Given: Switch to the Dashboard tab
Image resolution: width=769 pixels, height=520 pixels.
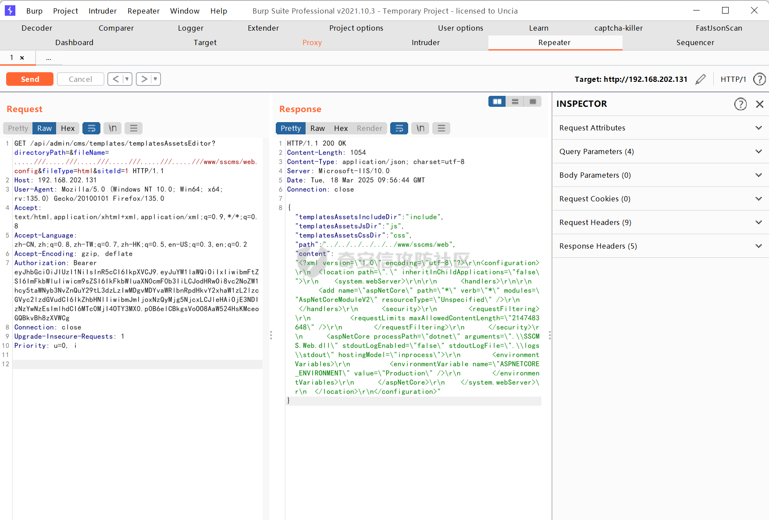Looking at the screenshot, I should point(74,42).
